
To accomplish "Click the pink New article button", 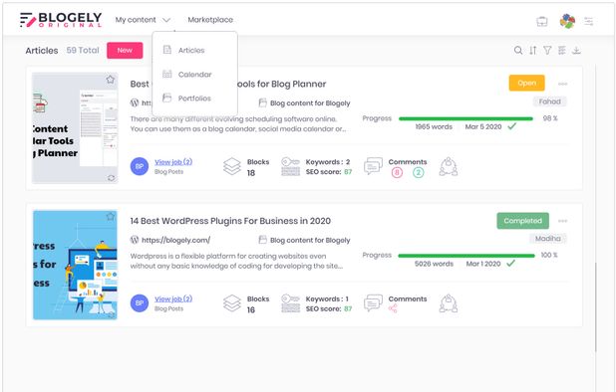I will (125, 50).
